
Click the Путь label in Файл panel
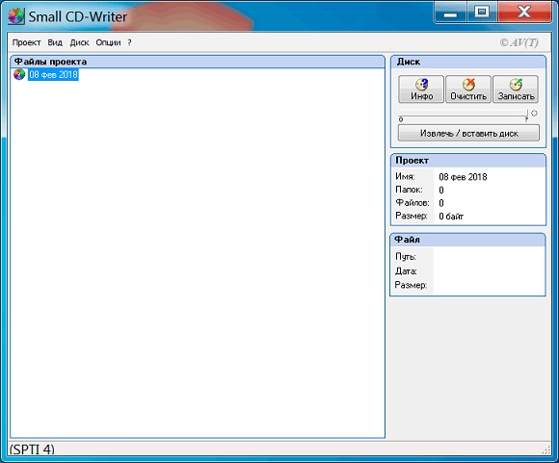[406, 257]
